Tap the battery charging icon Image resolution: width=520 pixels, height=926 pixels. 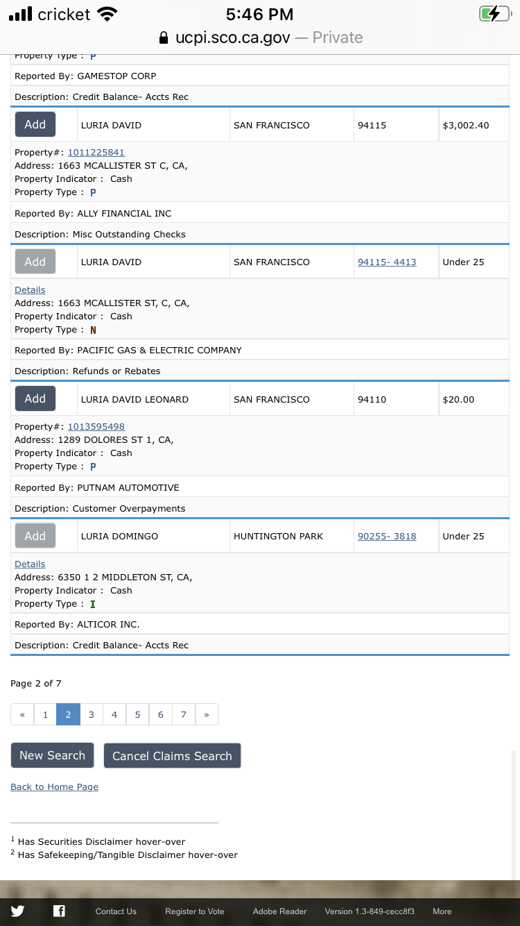click(494, 14)
